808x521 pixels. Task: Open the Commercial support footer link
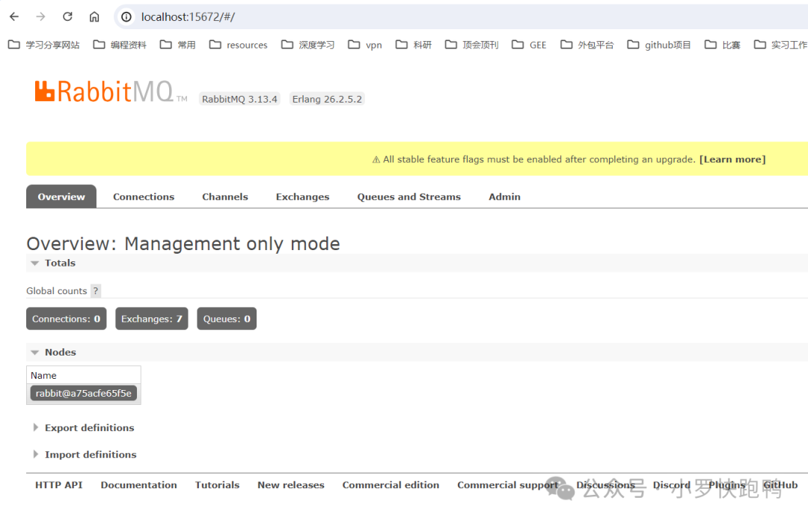click(508, 485)
